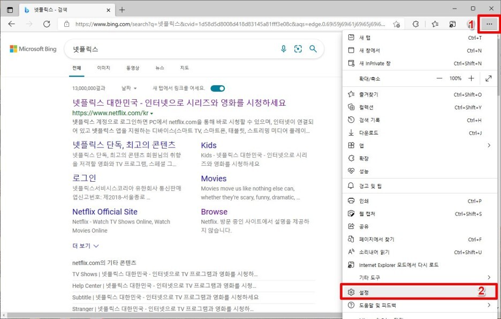501x319 pixels.
Task: Open a 새 InPrivate 창
Action: coord(420,63)
